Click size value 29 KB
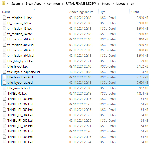The image size is (156, 143). pos(144,61)
